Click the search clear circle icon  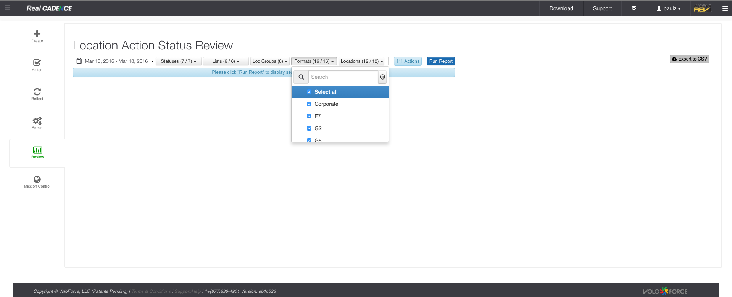click(x=382, y=77)
